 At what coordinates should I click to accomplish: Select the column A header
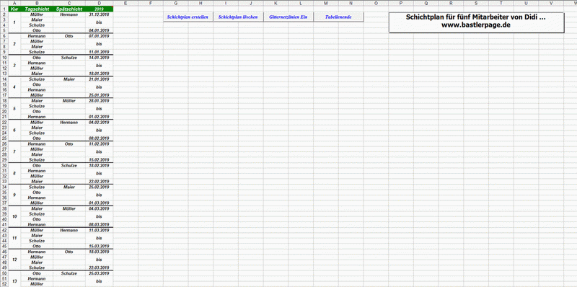coord(14,3)
